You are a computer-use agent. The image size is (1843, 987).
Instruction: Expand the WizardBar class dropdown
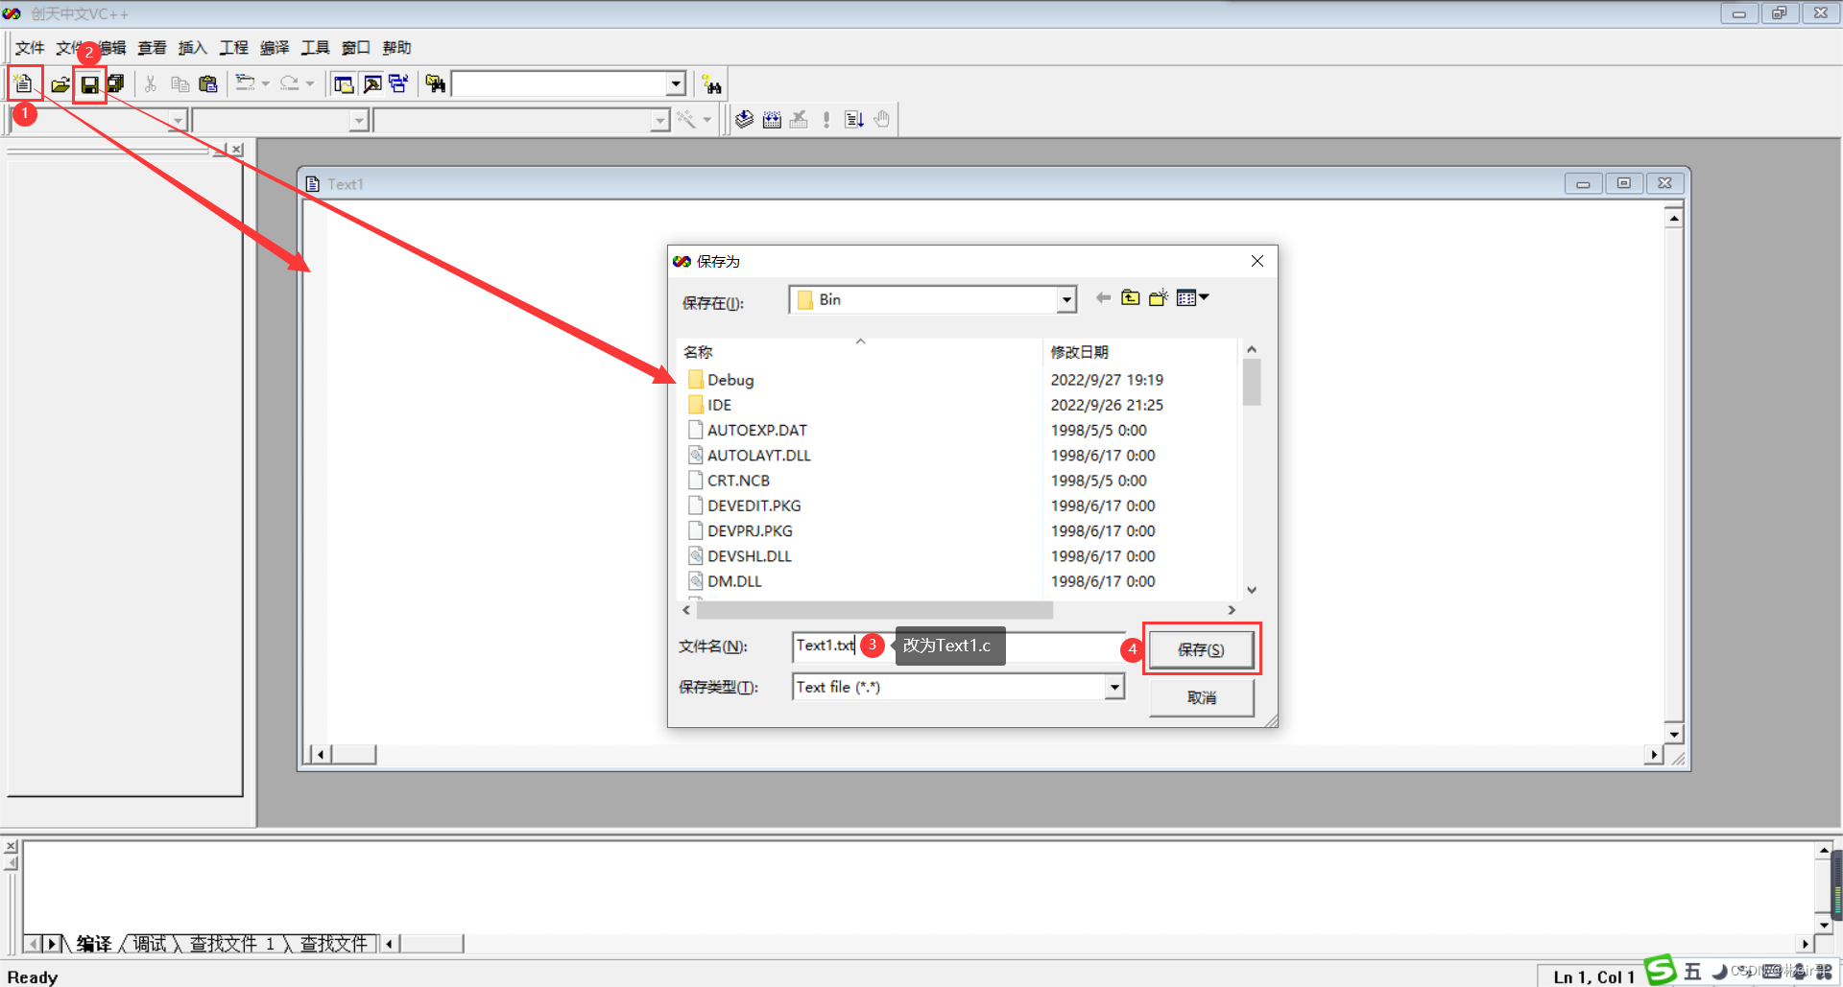pyautogui.click(x=178, y=120)
